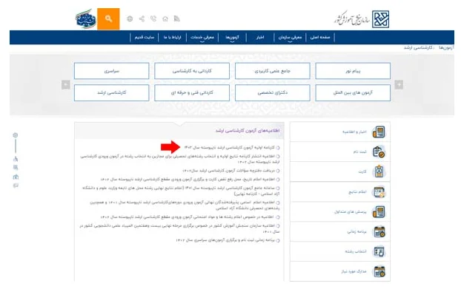The width and height of the screenshot is (461, 289).
Task: Open the globe language icon in header
Action: 130,18
